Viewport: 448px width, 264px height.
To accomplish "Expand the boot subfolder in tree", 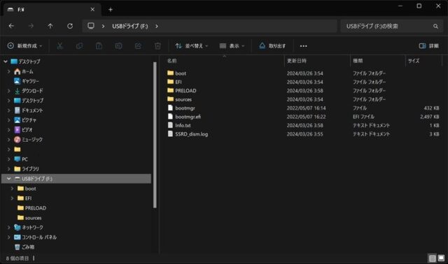I will (13, 189).
